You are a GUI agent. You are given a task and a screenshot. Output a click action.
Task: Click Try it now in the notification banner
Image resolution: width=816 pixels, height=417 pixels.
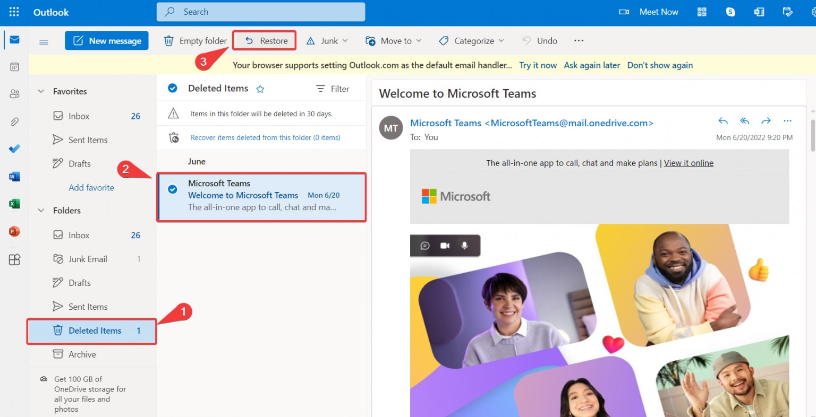point(538,65)
